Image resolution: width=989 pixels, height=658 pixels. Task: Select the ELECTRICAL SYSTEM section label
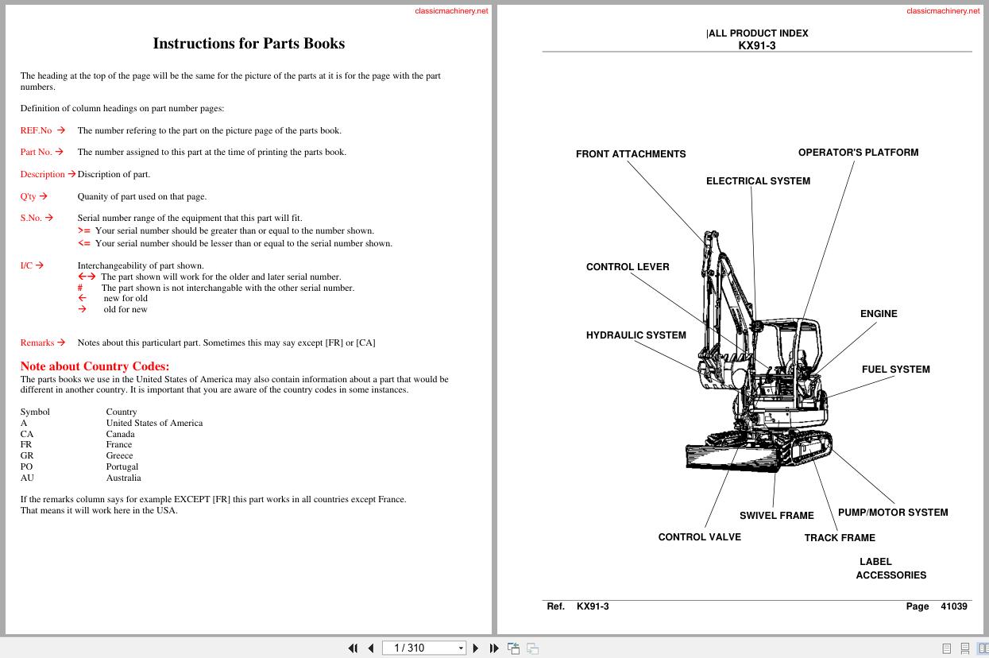point(758,180)
